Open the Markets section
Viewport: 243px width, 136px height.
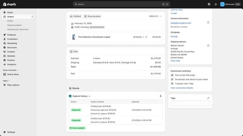(18, 56)
